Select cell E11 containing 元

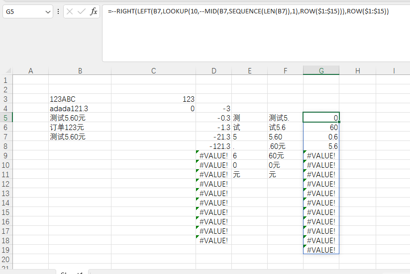pos(249,174)
